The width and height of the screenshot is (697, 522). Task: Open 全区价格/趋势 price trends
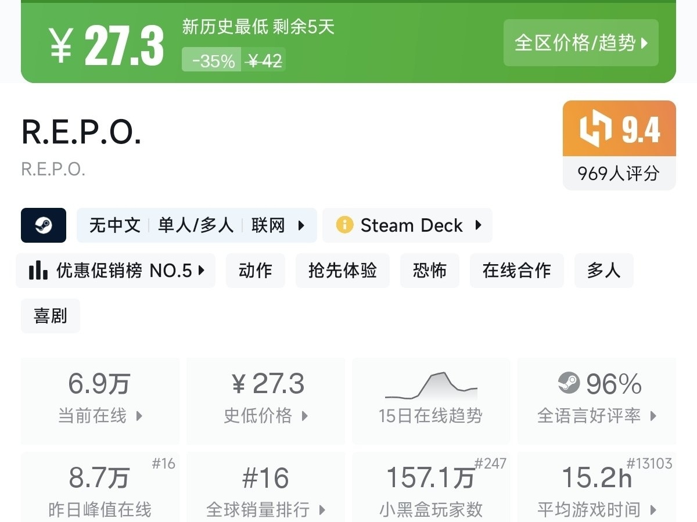[581, 43]
